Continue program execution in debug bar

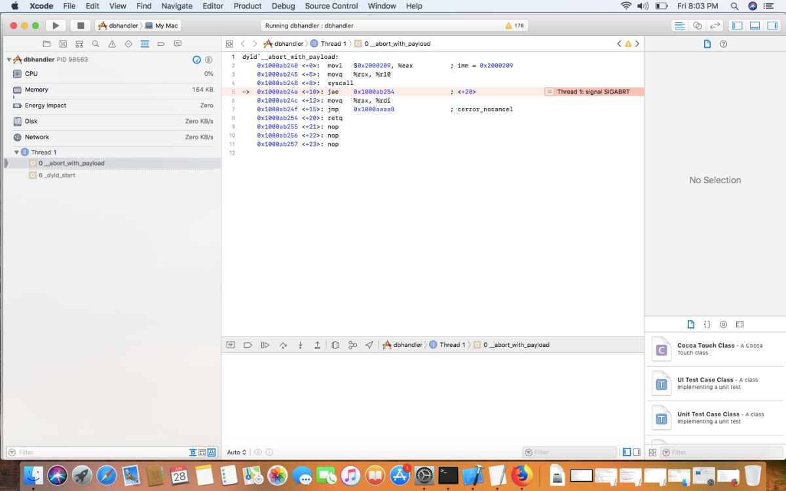(x=265, y=345)
